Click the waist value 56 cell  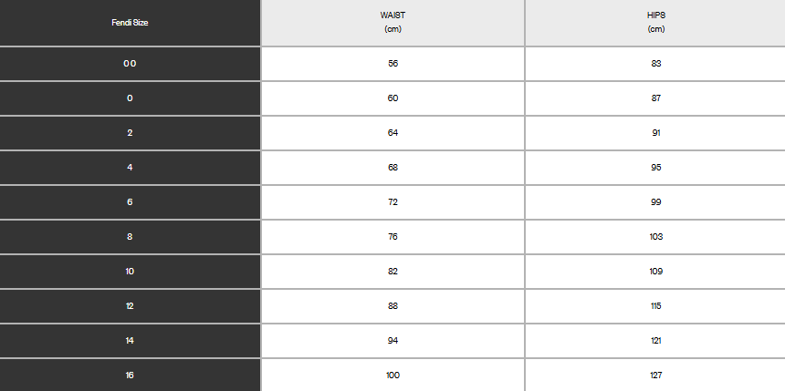392,64
